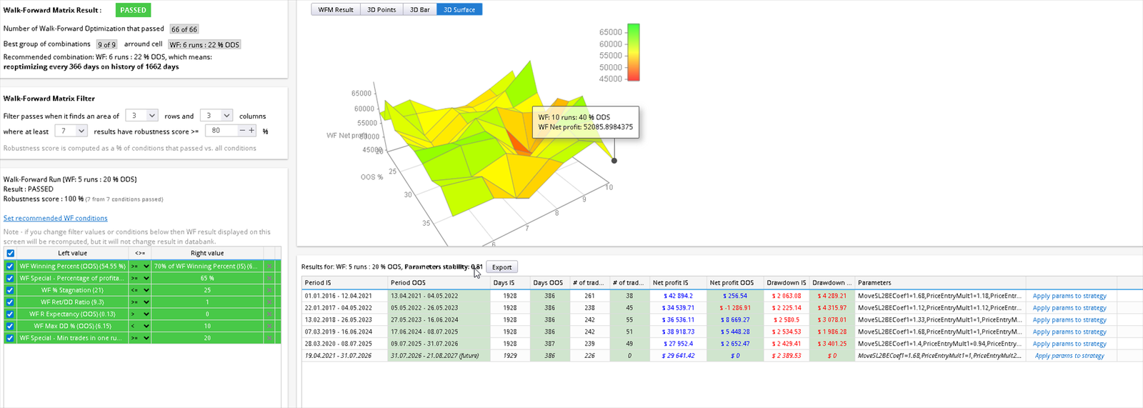
Task: Change the operator for WF Max DD % condition
Action: point(140,326)
